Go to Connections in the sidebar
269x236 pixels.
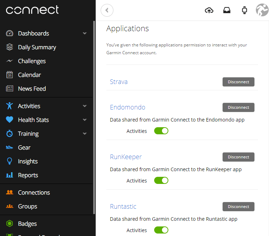pyautogui.click(x=34, y=192)
